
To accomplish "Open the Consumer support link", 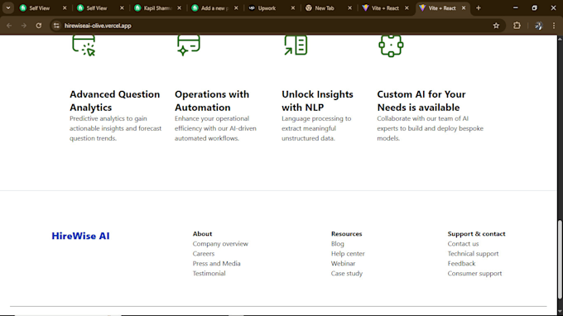I will (474, 273).
